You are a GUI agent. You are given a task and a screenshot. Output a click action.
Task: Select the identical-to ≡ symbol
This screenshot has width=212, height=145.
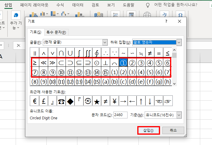tap(159, 53)
